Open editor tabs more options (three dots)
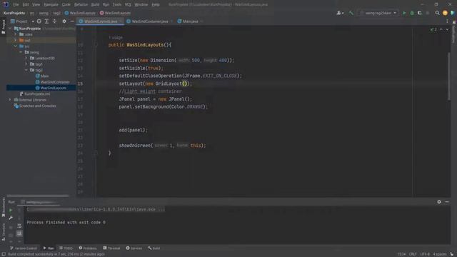The height and width of the screenshot is (257, 457). [447, 21]
